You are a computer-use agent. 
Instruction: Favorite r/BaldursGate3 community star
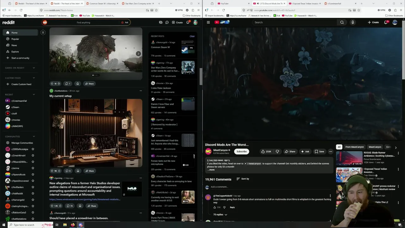pyautogui.click(x=33, y=212)
